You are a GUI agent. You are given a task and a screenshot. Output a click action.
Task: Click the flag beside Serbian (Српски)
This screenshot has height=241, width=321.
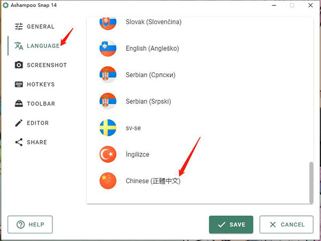pos(108,75)
